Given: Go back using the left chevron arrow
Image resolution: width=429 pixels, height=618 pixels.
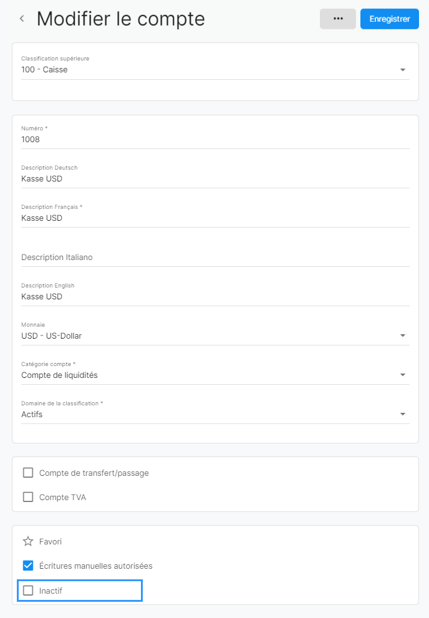Looking at the screenshot, I should coord(22,19).
